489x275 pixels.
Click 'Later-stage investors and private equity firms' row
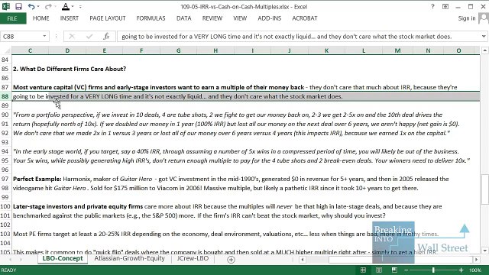pyautogui.click(x=228, y=206)
